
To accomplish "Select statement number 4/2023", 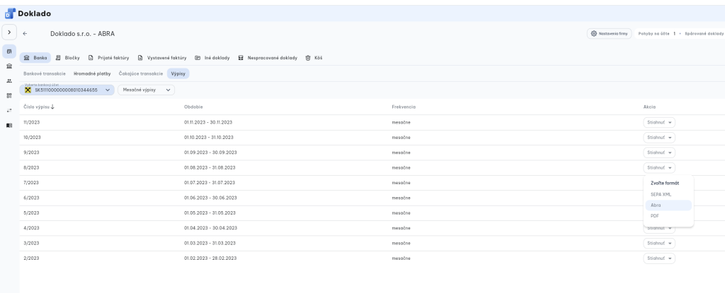I will (x=31, y=228).
